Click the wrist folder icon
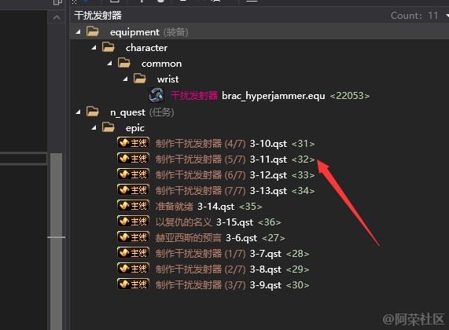 (x=140, y=79)
